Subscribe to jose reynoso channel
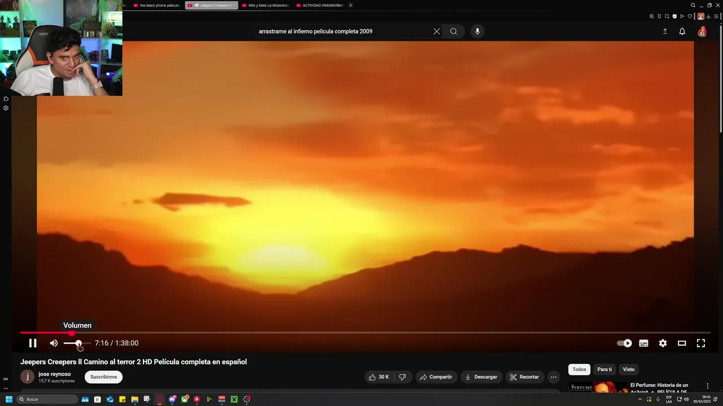The height and width of the screenshot is (406, 723). tap(103, 377)
